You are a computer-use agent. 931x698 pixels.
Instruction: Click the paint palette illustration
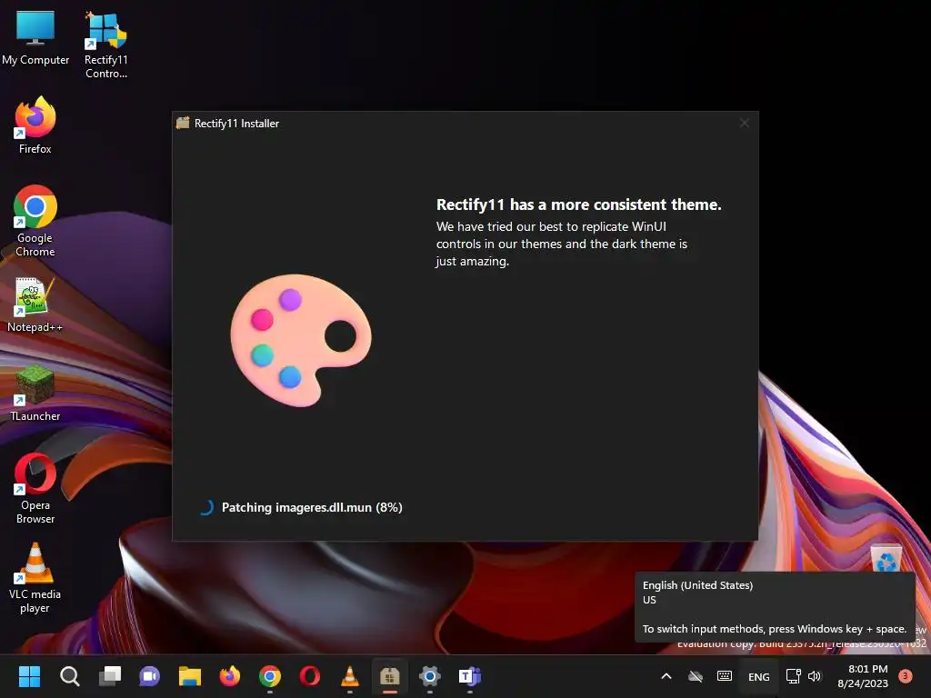click(x=301, y=340)
